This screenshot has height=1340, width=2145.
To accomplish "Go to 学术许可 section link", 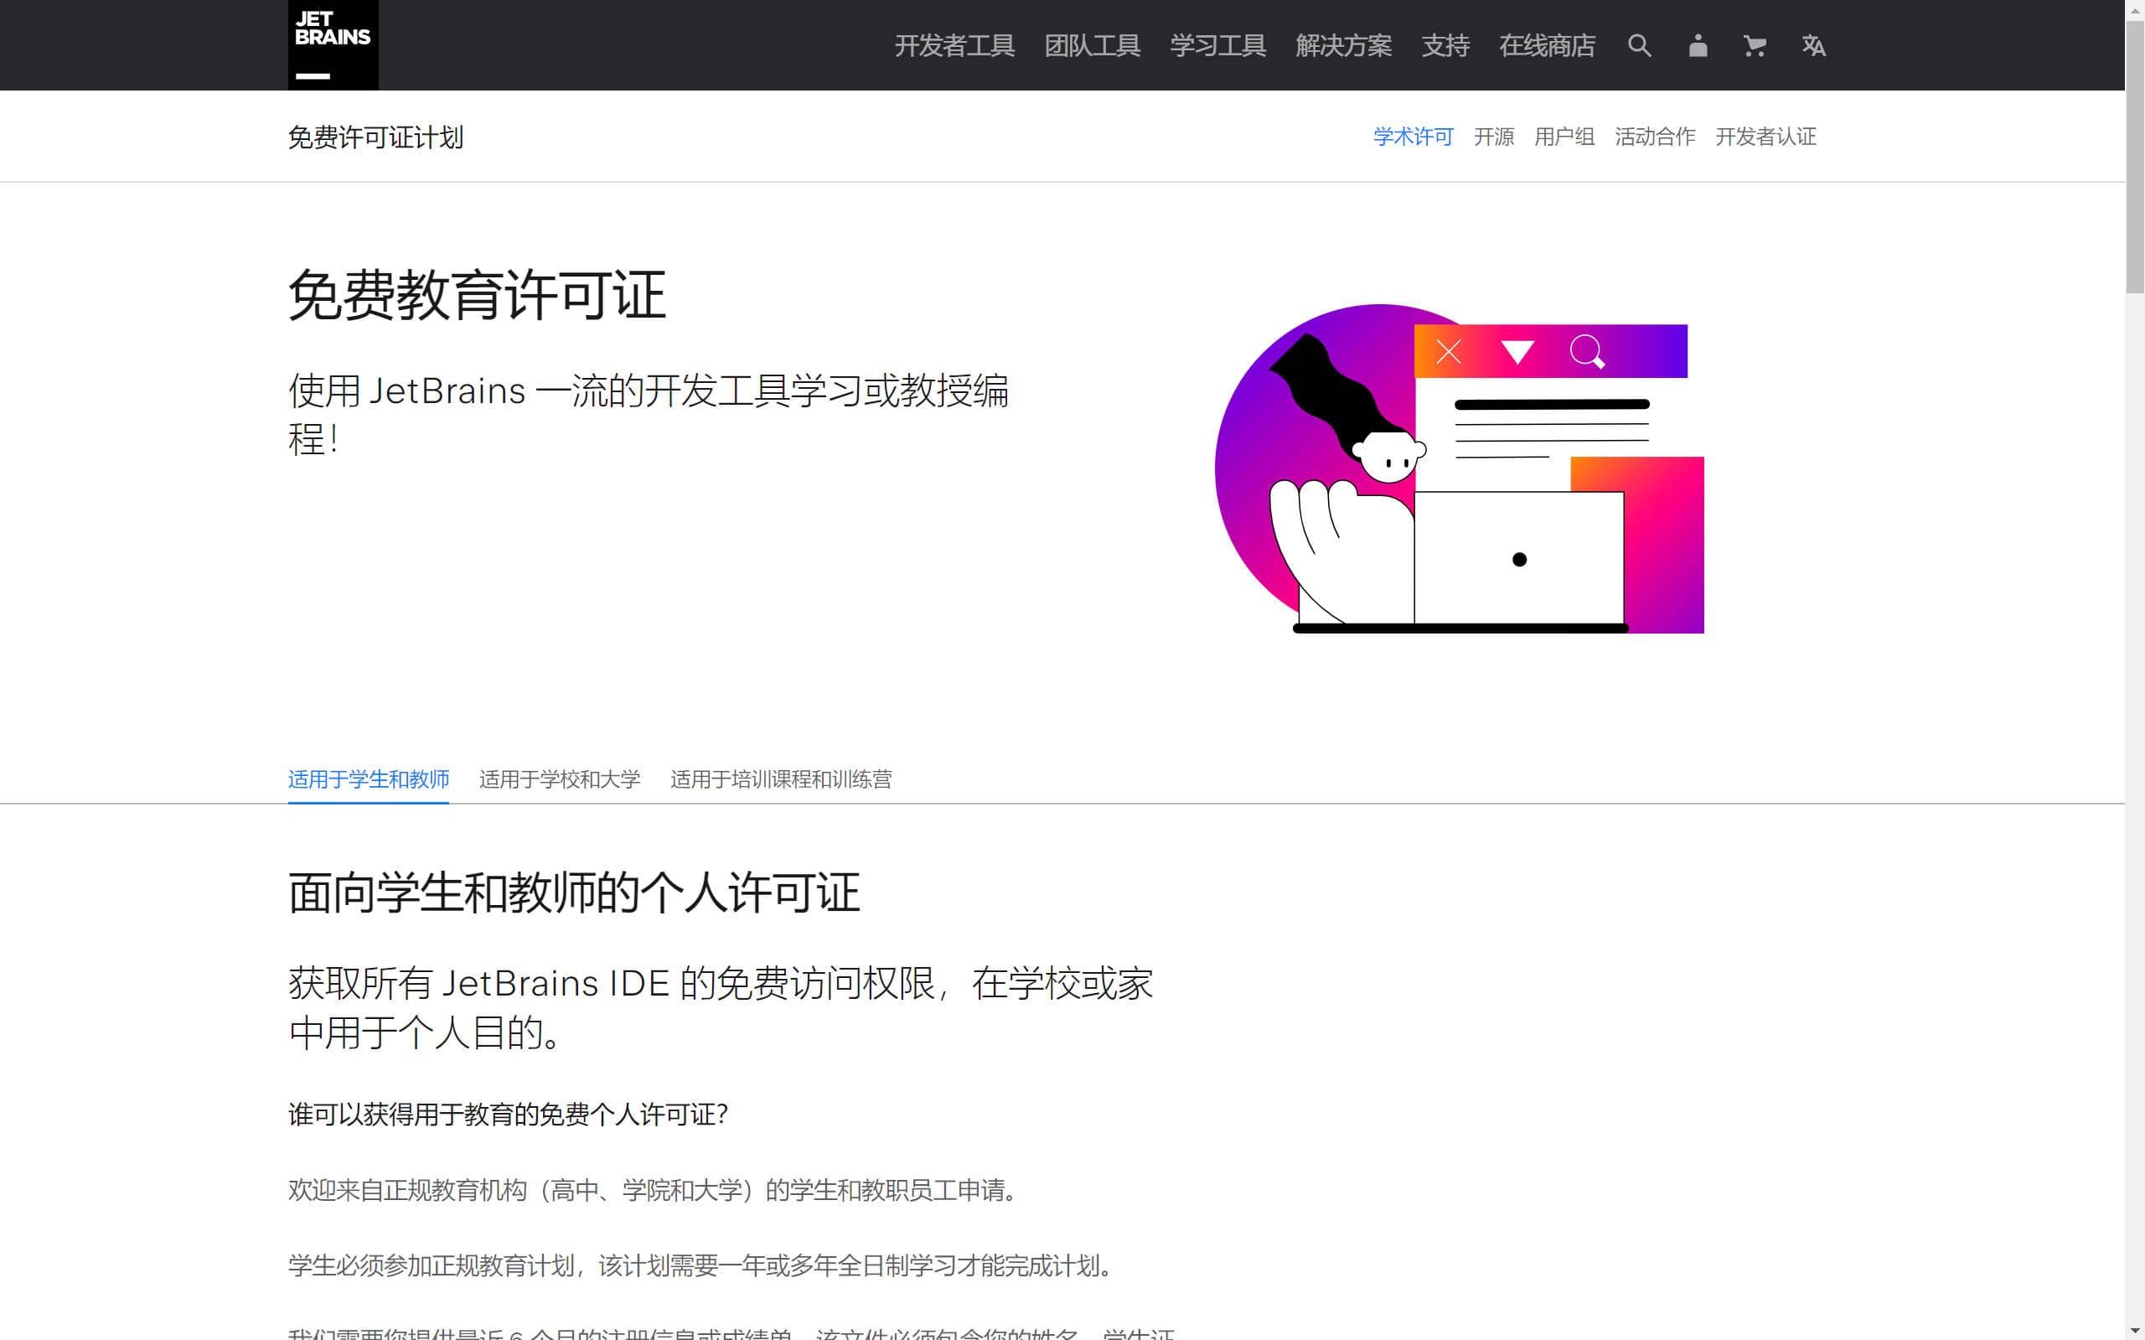I will (x=1414, y=137).
